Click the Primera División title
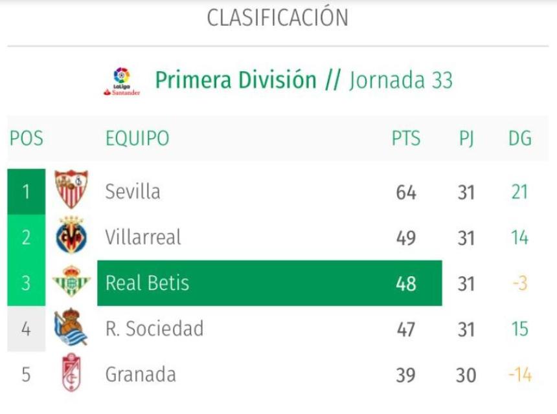 pos(236,81)
